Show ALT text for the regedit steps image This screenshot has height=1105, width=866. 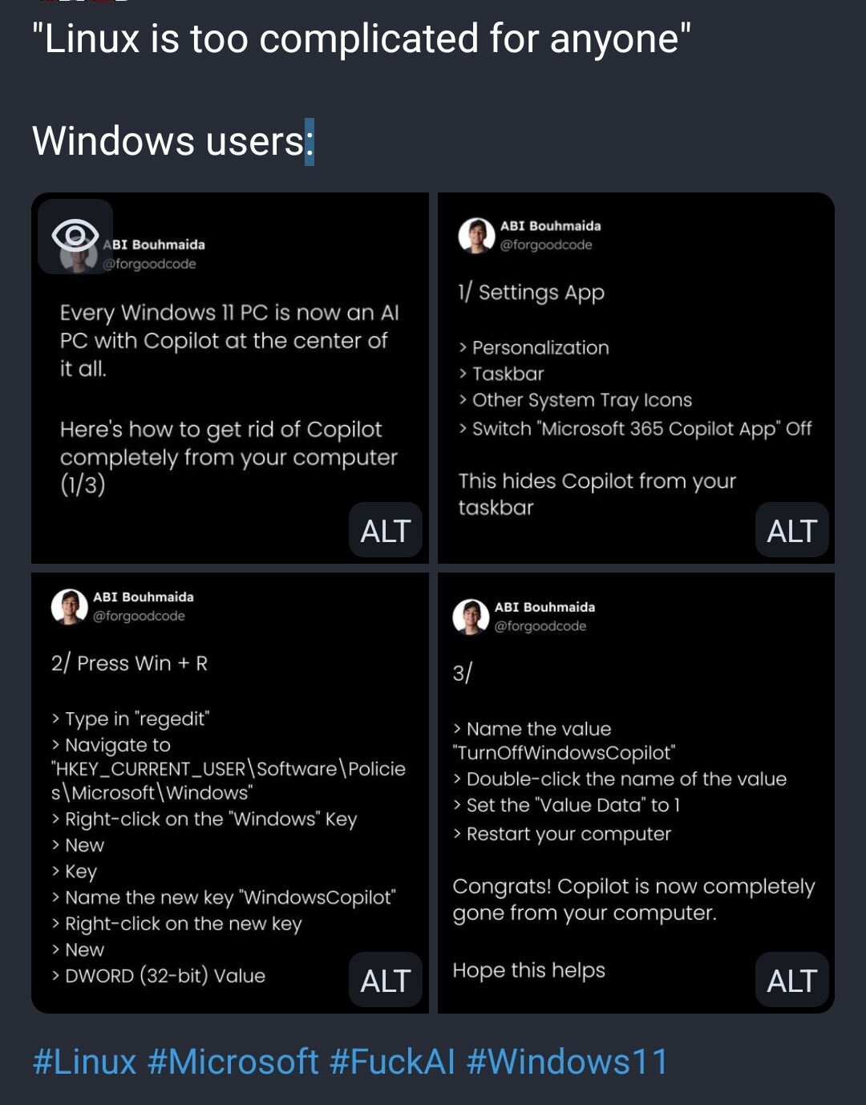(x=386, y=980)
